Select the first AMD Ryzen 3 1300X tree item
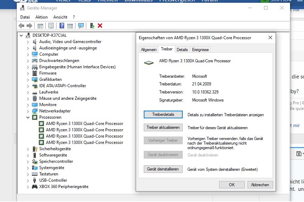304x202 pixels. [85, 124]
